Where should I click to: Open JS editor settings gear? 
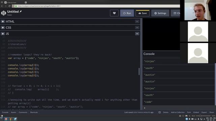click(3, 34)
